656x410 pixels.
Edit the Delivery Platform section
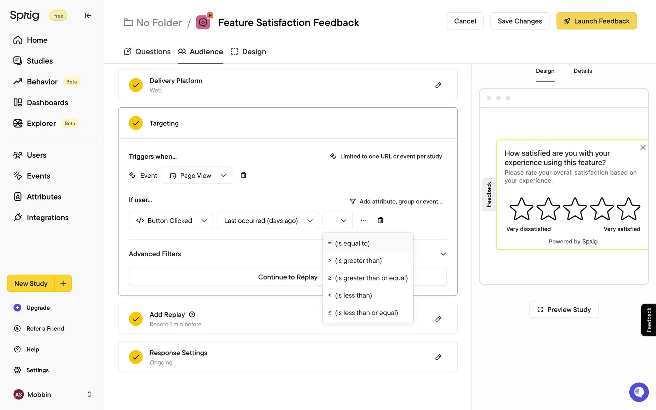tap(438, 85)
